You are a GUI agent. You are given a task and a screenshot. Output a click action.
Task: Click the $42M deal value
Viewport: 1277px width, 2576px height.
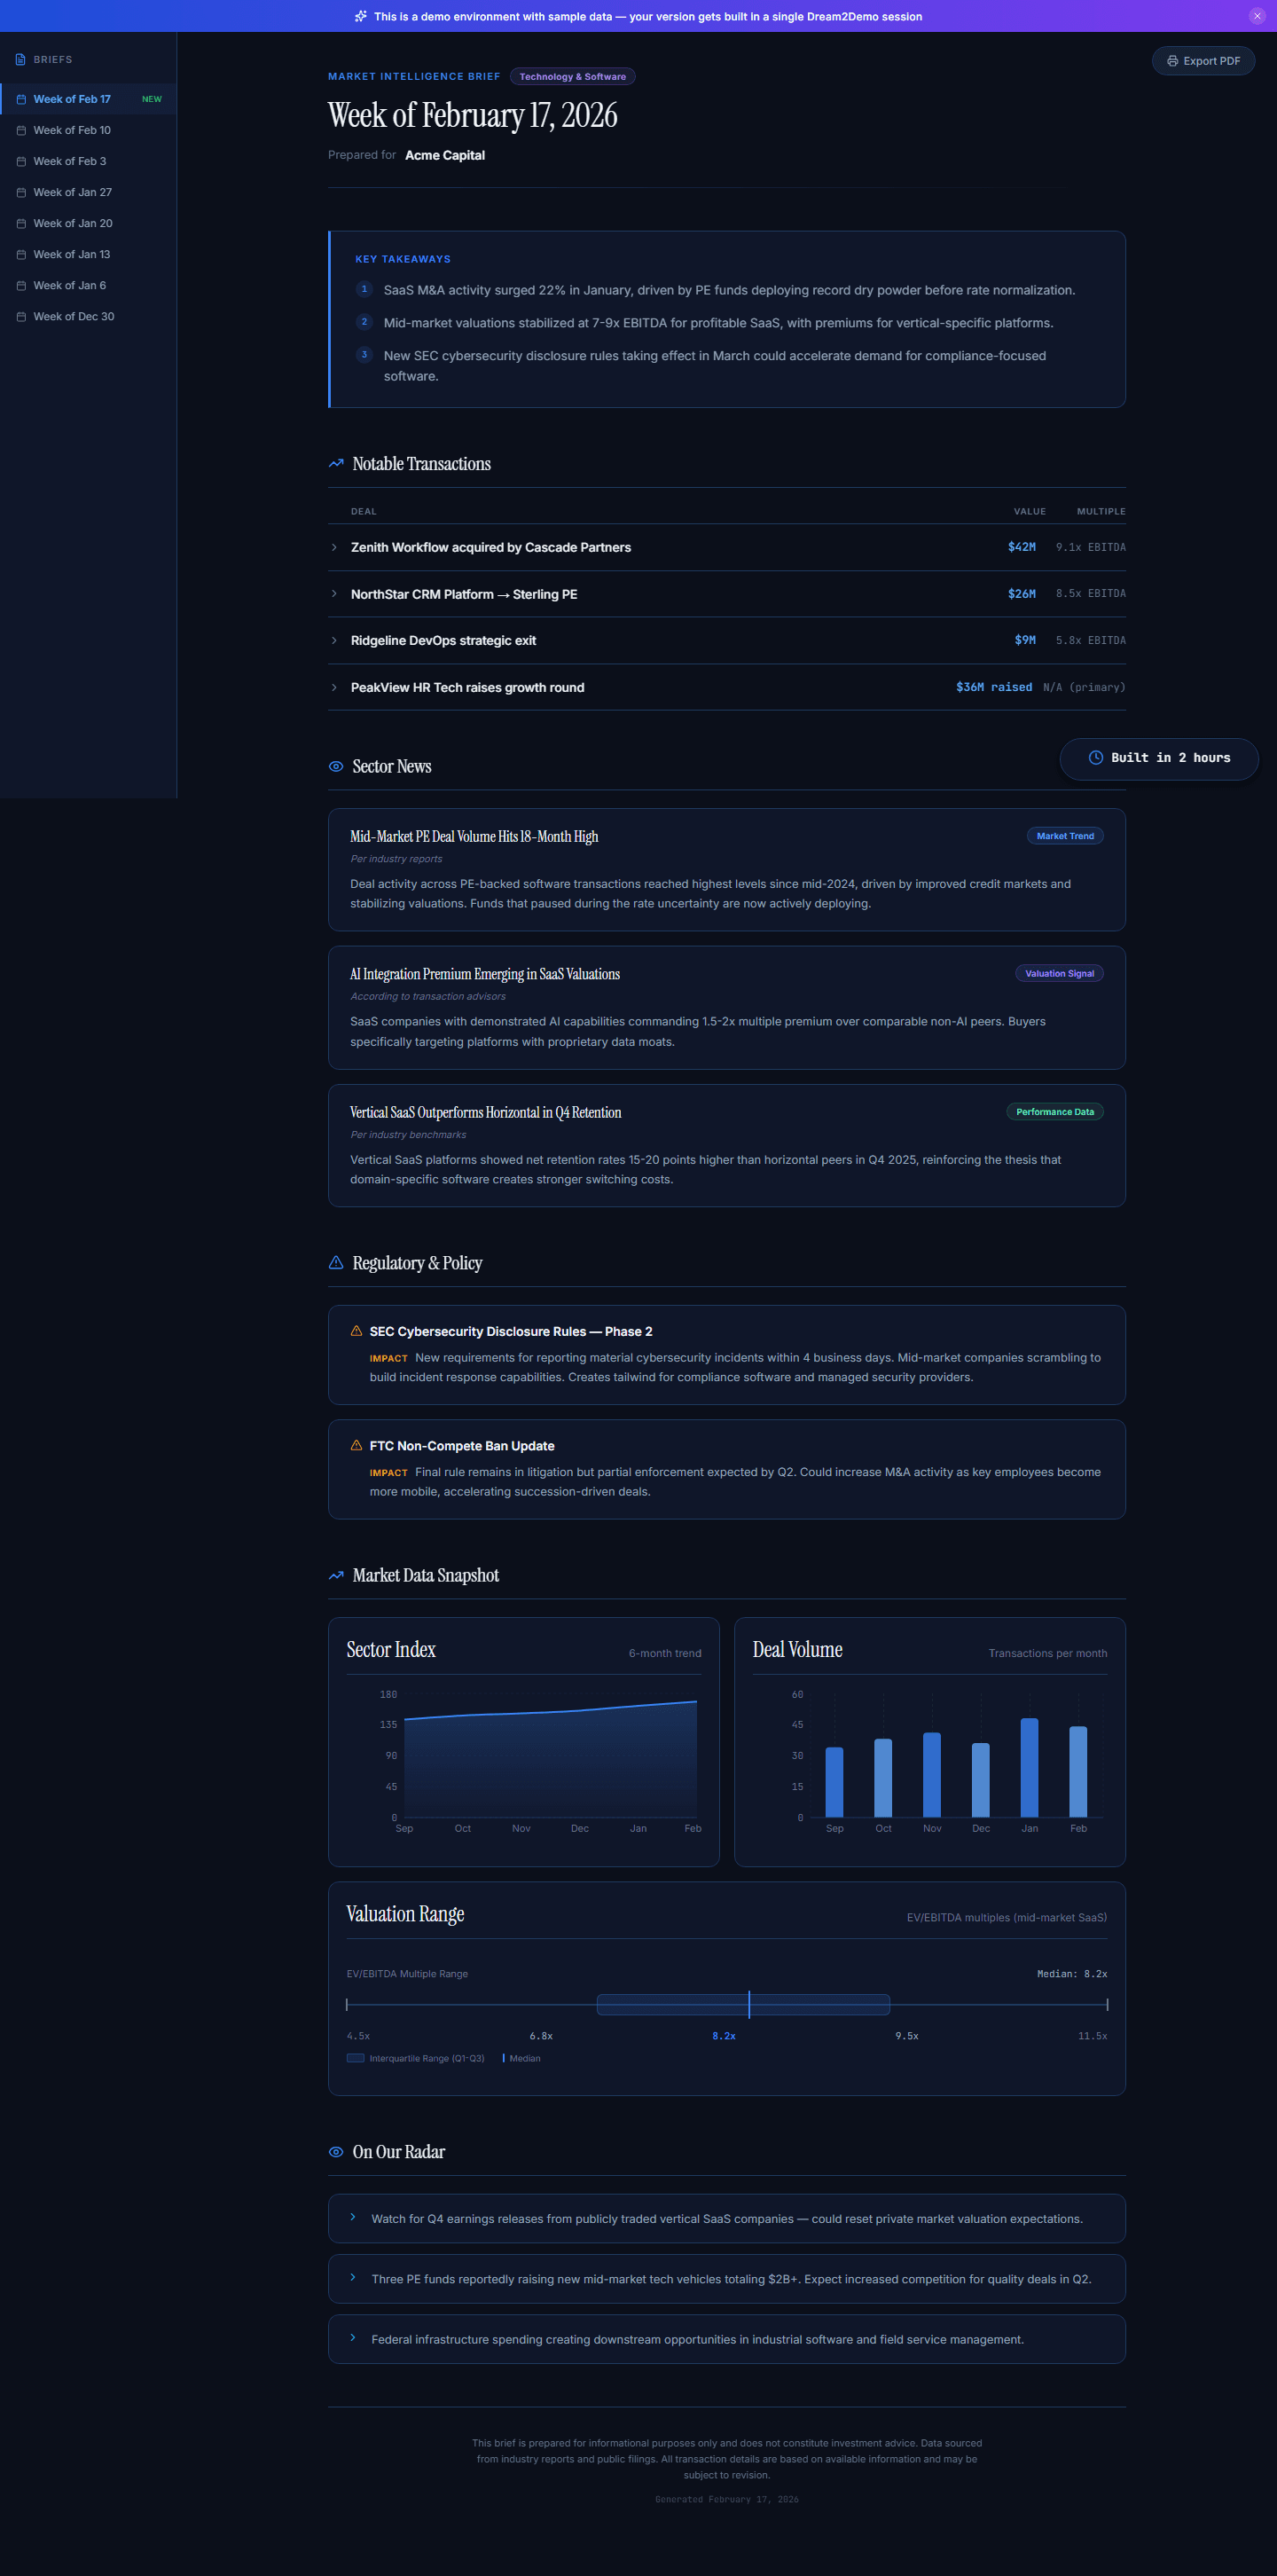click(1022, 547)
